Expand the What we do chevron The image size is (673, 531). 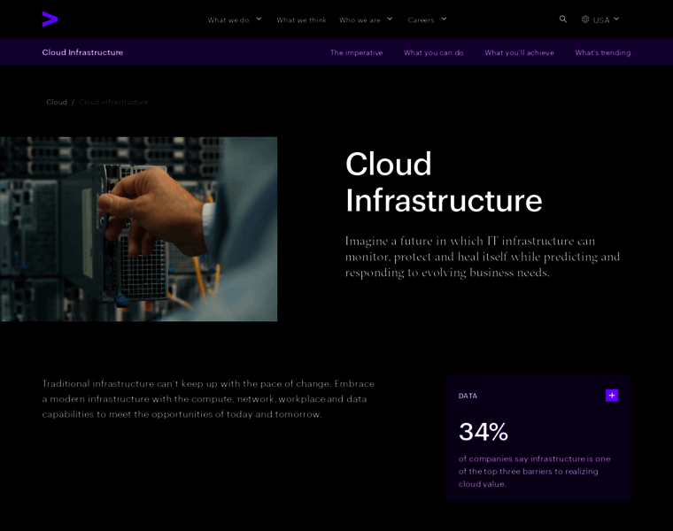click(259, 19)
